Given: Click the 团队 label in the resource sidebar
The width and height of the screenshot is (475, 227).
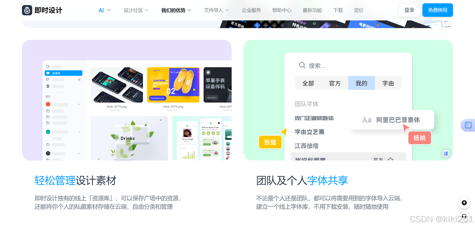Looking at the screenshot, I should 48,96.
